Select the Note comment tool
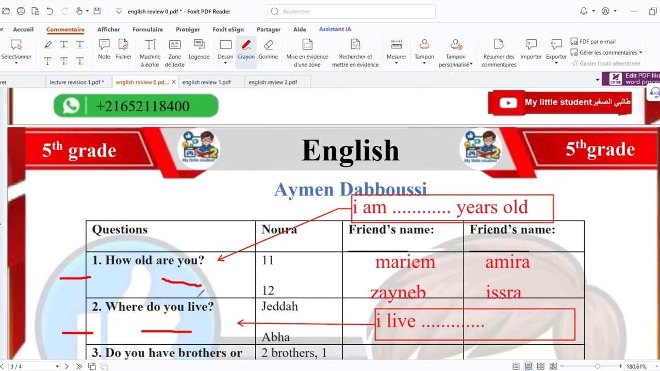The image size is (660, 371). 104,49
